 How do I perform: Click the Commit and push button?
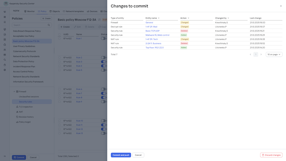121,155
